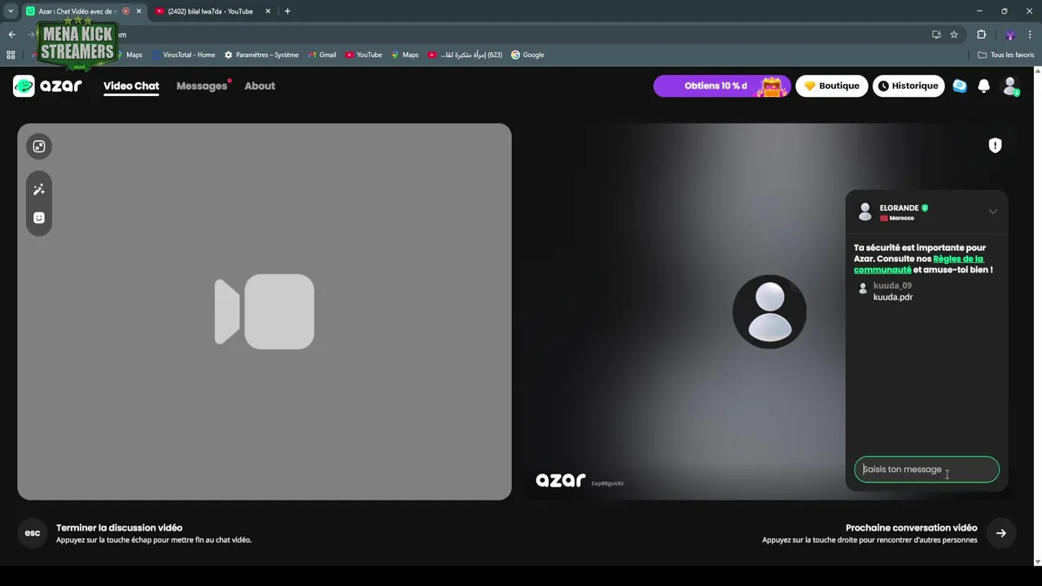Open the Boutique shop
Image resolution: width=1042 pixels, height=586 pixels.
[x=831, y=85]
